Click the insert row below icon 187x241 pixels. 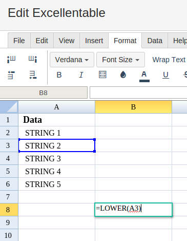33,75
